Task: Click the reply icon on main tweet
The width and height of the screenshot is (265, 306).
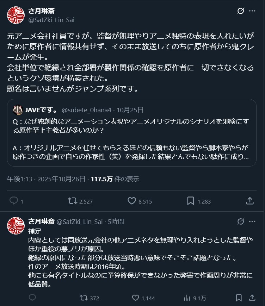Action: [14, 201]
